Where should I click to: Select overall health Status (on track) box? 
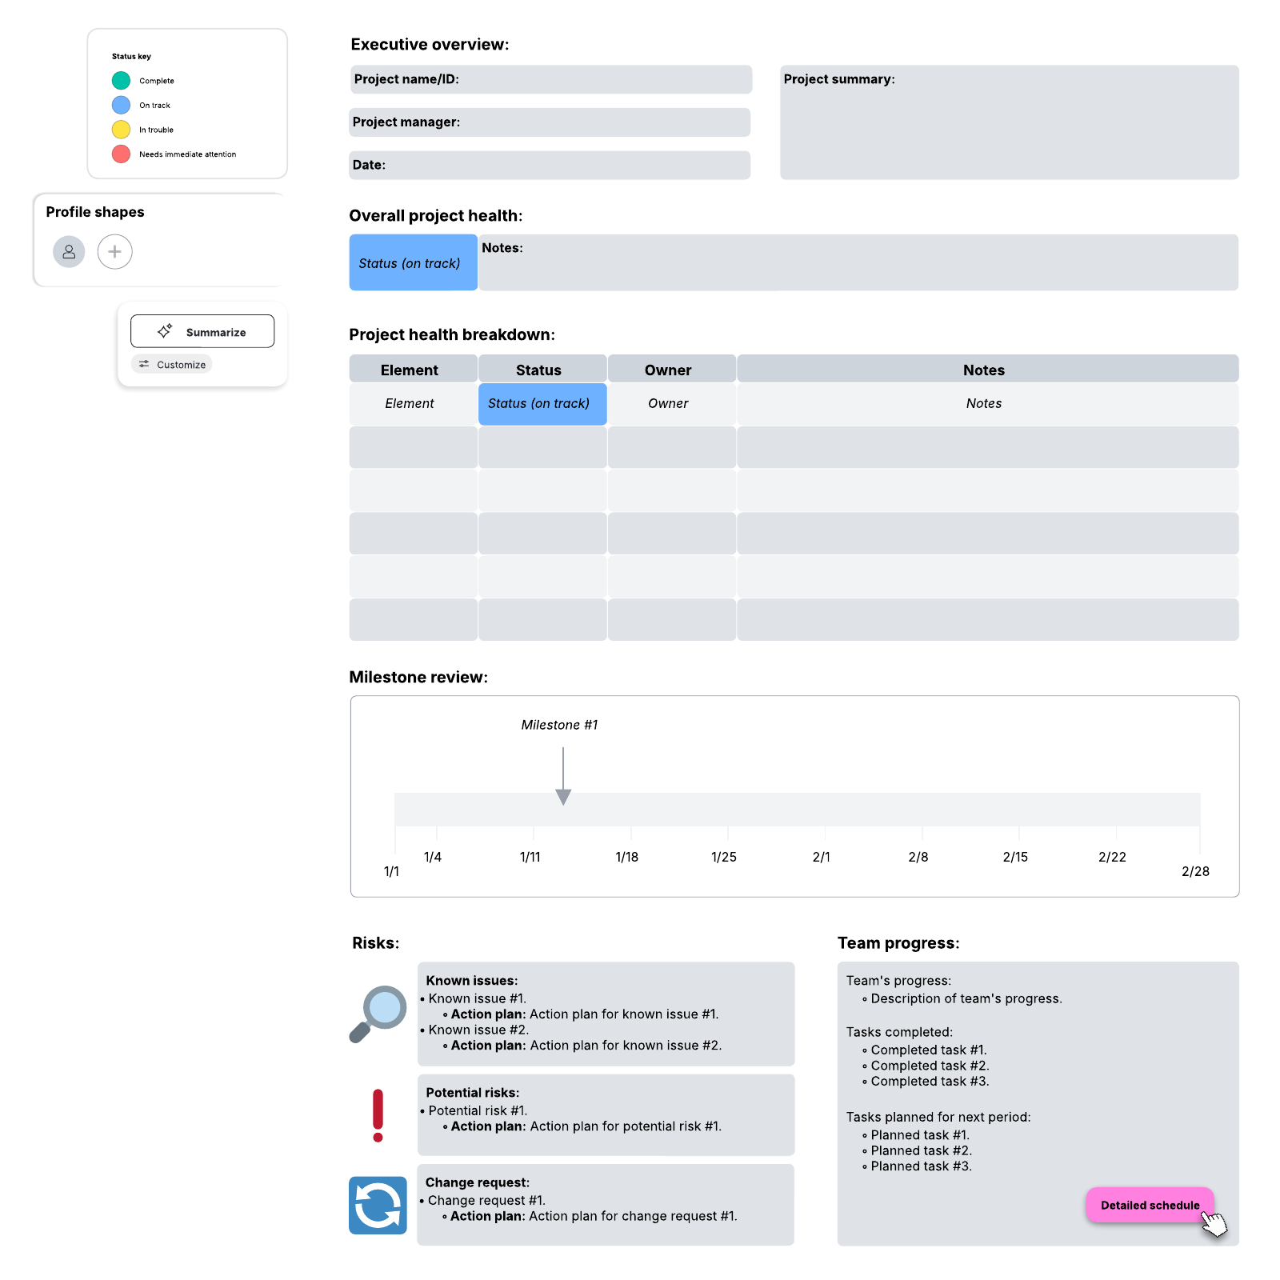413,262
